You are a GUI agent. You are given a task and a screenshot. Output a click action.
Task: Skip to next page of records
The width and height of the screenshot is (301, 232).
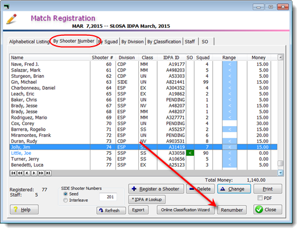[x=41, y=173]
